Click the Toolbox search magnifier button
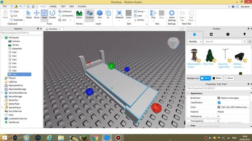 point(245,42)
